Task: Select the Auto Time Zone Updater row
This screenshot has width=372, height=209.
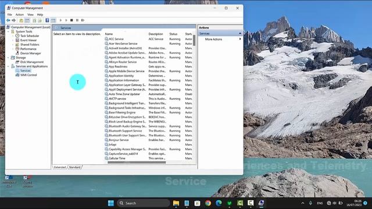Action: [x=148, y=94]
